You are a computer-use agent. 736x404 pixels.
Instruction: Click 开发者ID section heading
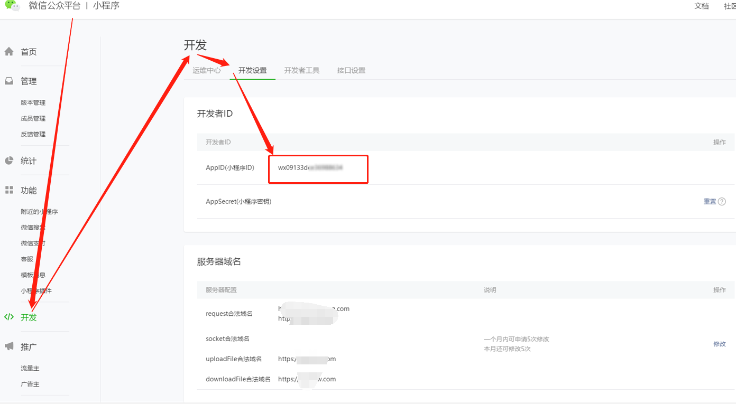point(215,114)
